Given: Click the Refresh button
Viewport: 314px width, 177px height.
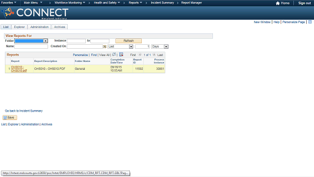Looking at the screenshot, I should point(129,41).
